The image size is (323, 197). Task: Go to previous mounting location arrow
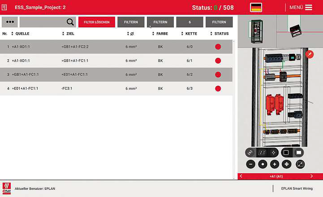[241, 176]
